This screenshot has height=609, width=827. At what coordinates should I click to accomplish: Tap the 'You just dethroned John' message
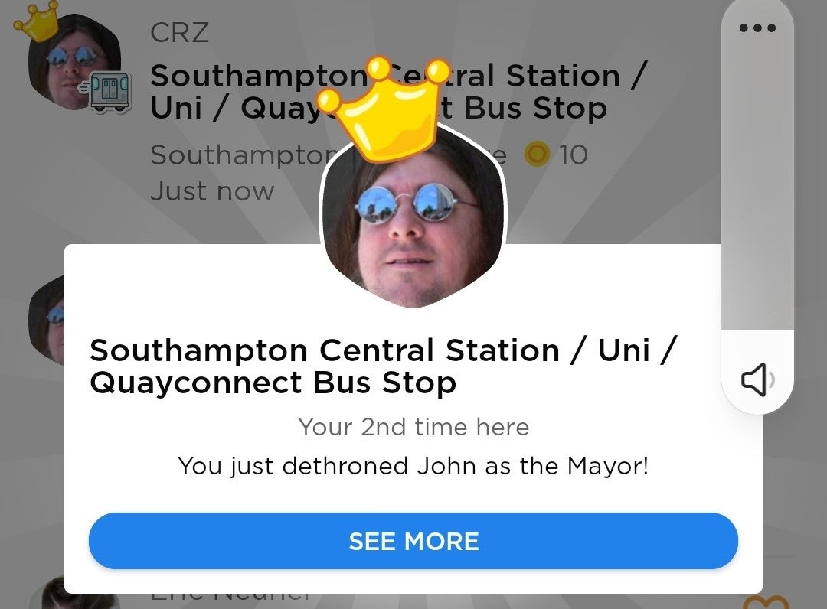413,466
